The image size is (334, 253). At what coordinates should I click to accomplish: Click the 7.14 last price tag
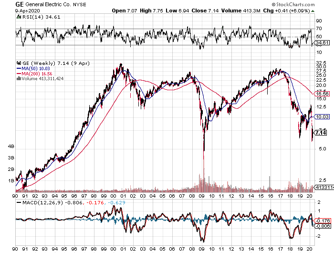321,133
